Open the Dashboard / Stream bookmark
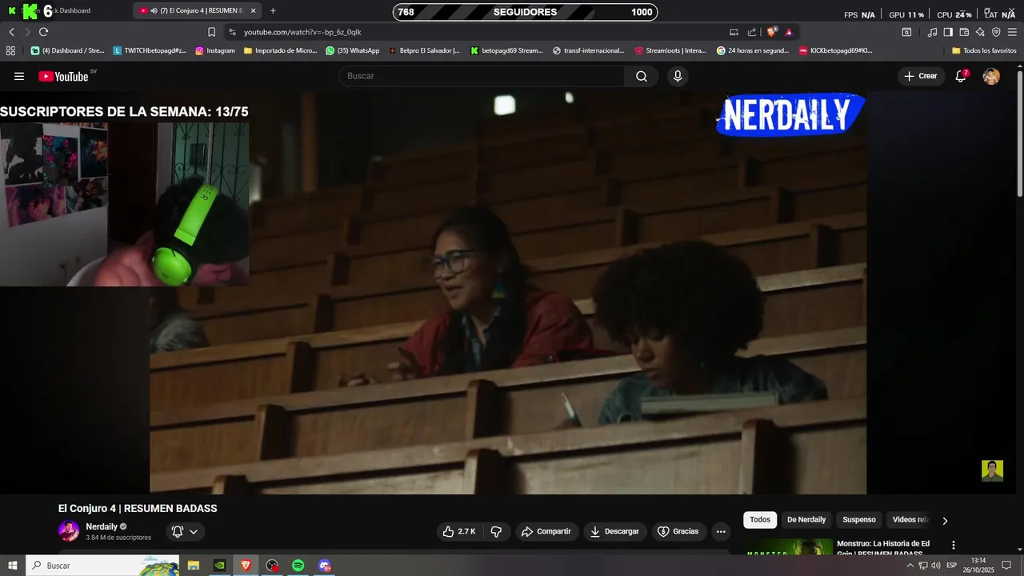 point(67,50)
